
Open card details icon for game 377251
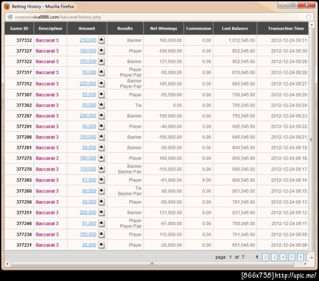point(102,212)
